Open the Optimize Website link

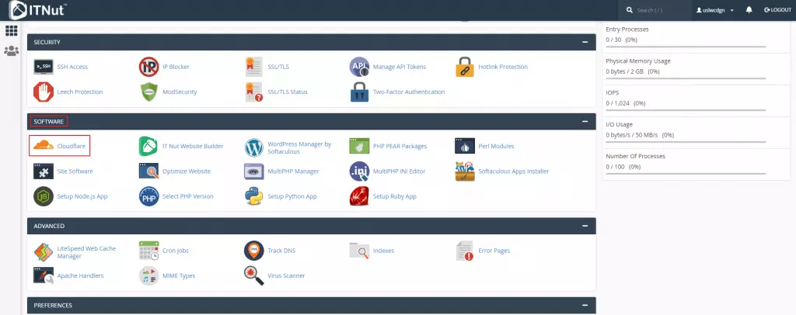187,171
